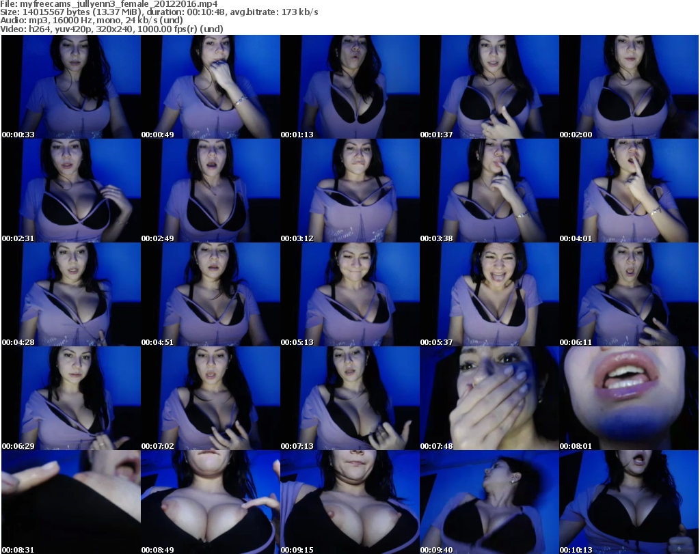Image resolution: width=700 pixels, height=554 pixels.
Task: Open the frame stamped 00:01:37
Action: pos(489,87)
